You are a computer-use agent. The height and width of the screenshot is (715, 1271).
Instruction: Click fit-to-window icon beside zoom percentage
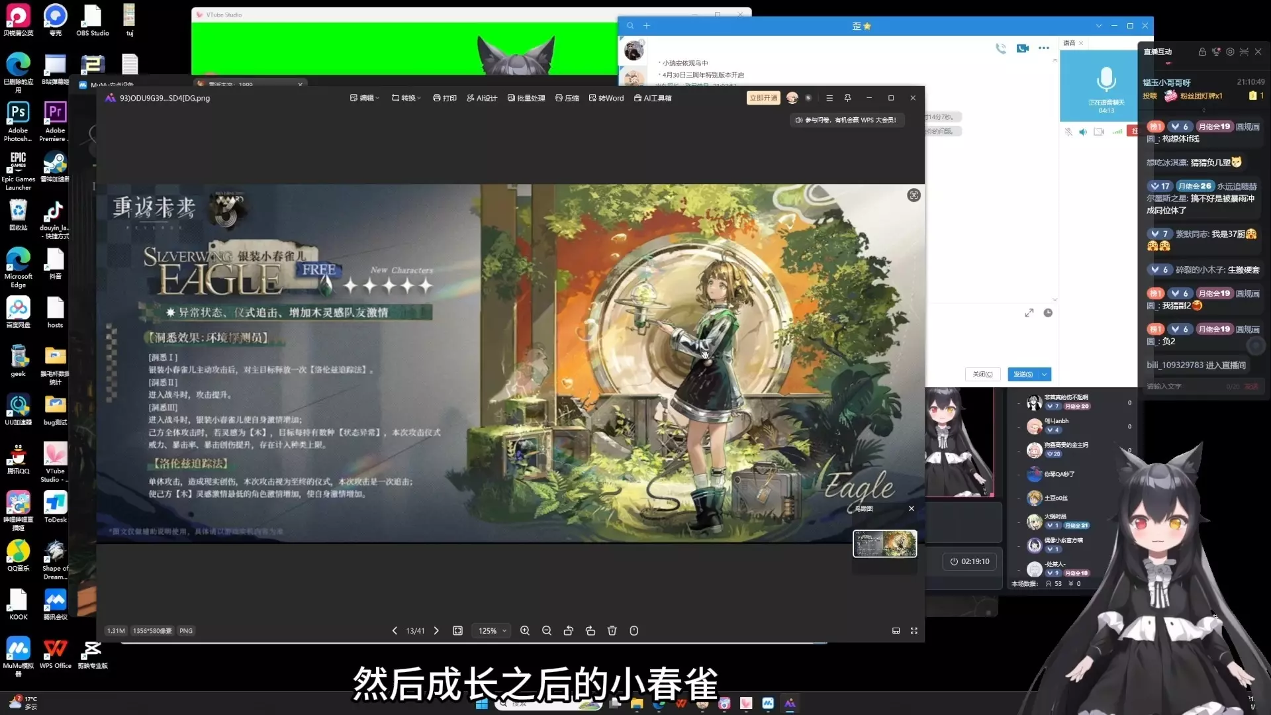457,631
